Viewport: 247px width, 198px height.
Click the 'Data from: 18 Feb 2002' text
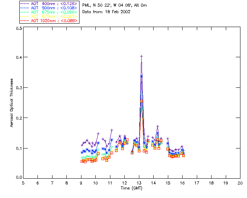click(x=107, y=12)
